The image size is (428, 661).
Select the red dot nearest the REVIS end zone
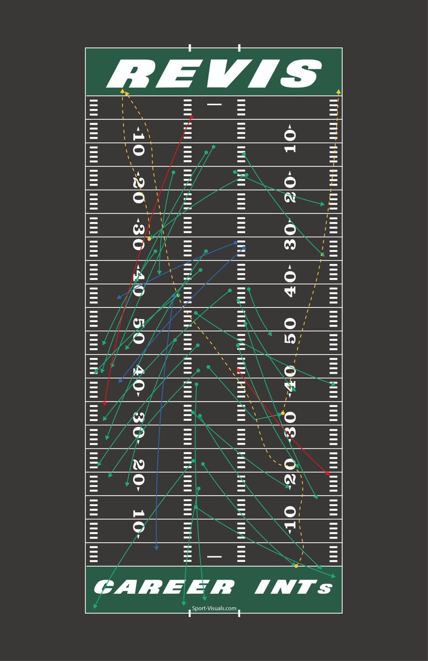tap(191, 117)
